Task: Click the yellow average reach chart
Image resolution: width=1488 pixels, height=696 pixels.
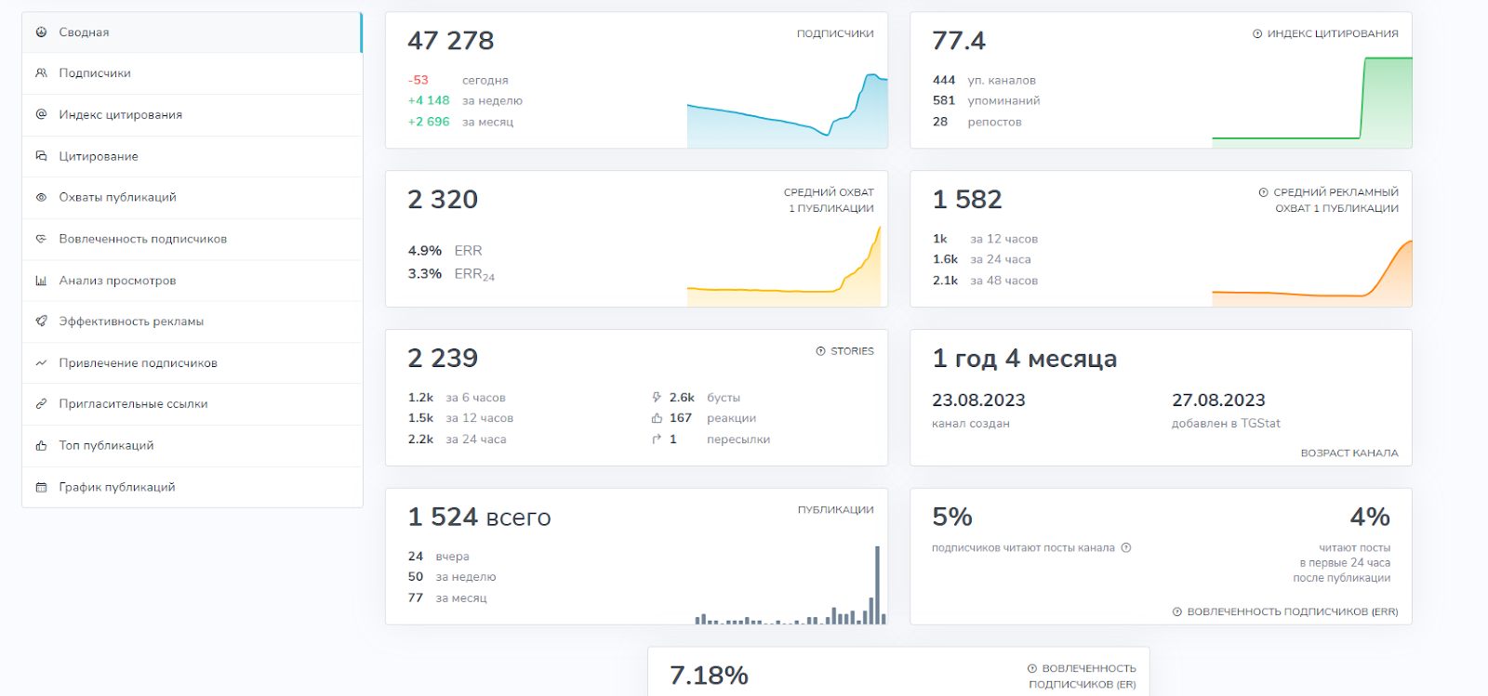Action: click(784, 268)
